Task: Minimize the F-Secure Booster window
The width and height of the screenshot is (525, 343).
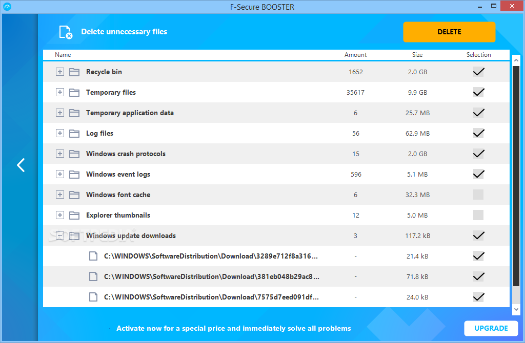Action: pos(479,6)
